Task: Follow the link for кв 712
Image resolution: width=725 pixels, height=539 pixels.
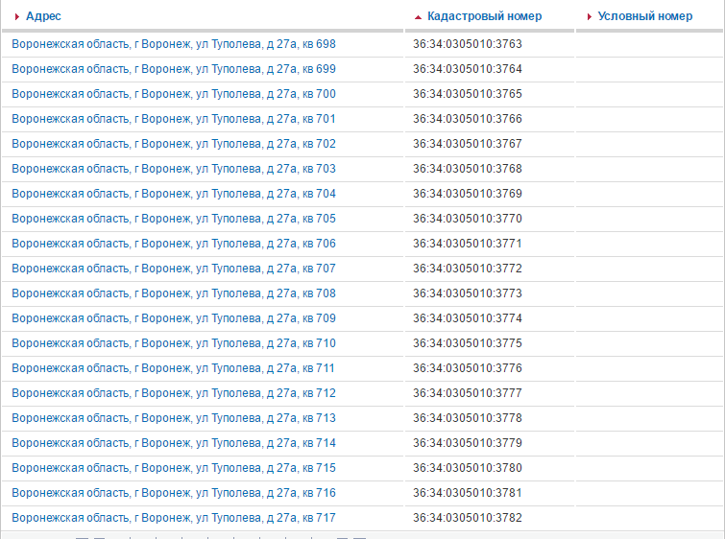Action: click(174, 393)
